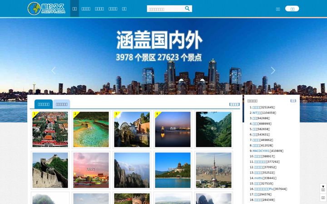Click the rank 15 user link beside 327510

click(x=257, y=184)
